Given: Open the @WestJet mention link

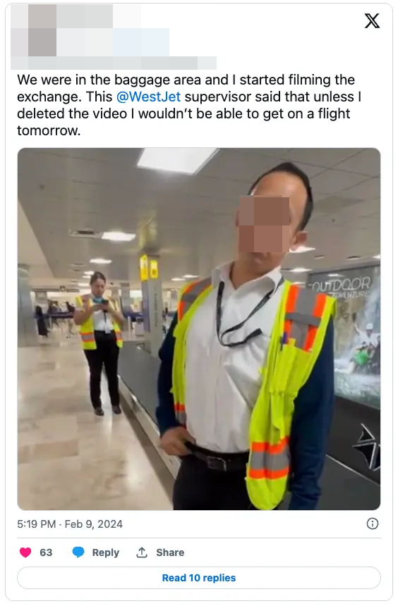Looking at the screenshot, I should pyautogui.click(x=148, y=97).
